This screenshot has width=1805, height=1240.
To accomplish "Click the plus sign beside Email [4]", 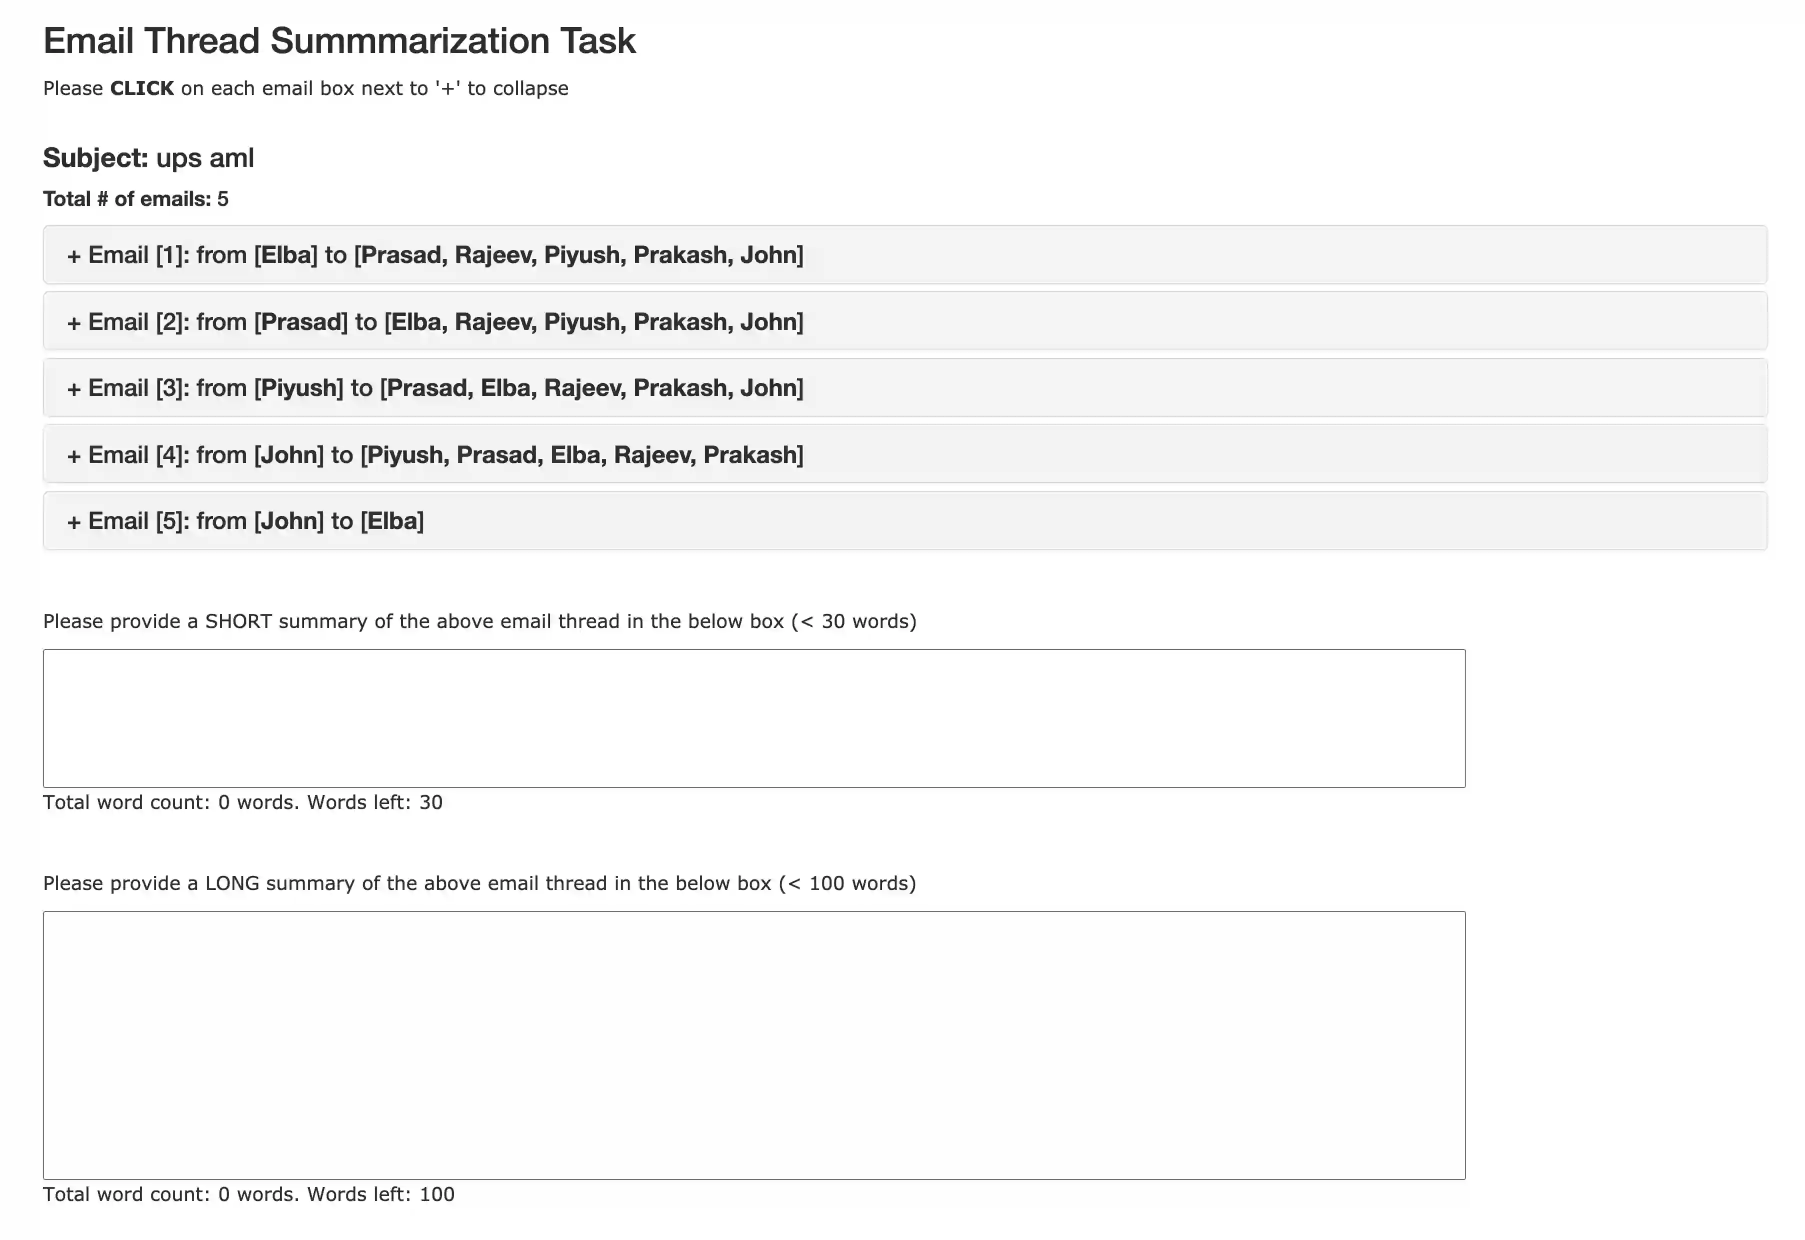I will (x=74, y=455).
